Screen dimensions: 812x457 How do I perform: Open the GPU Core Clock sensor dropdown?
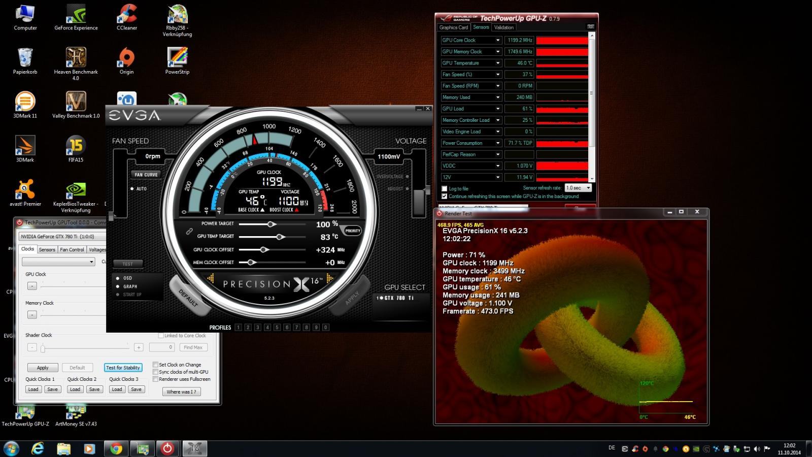(498, 40)
